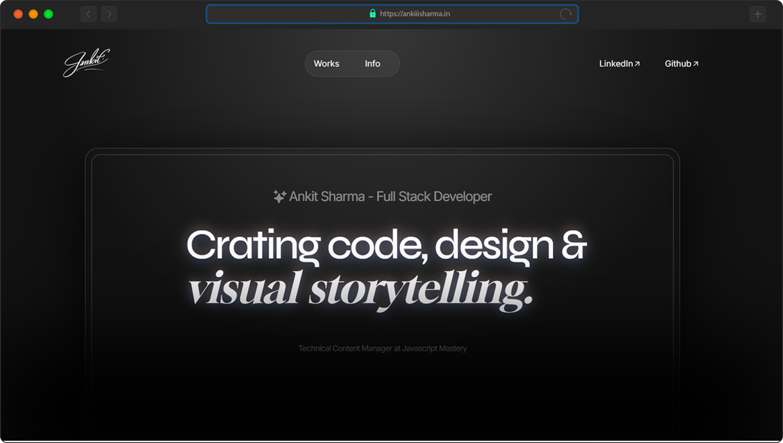Image resolution: width=783 pixels, height=443 pixels.
Task: Go back with browser back arrow
Action: [x=88, y=14]
